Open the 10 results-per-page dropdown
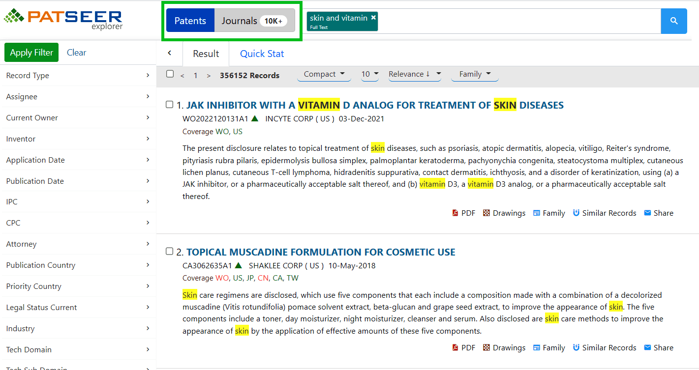 point(370,74)
